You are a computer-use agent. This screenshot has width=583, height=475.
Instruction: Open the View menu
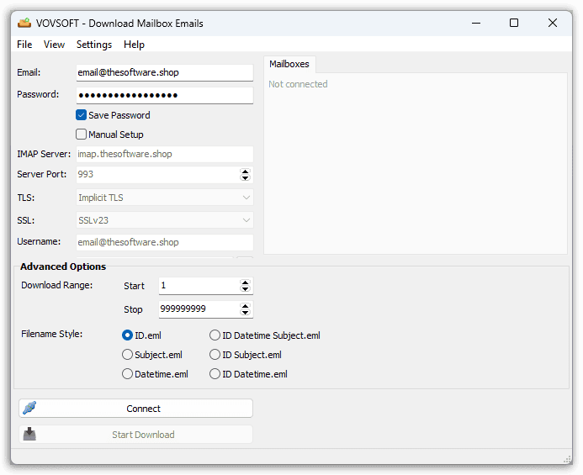coord(55,45)
